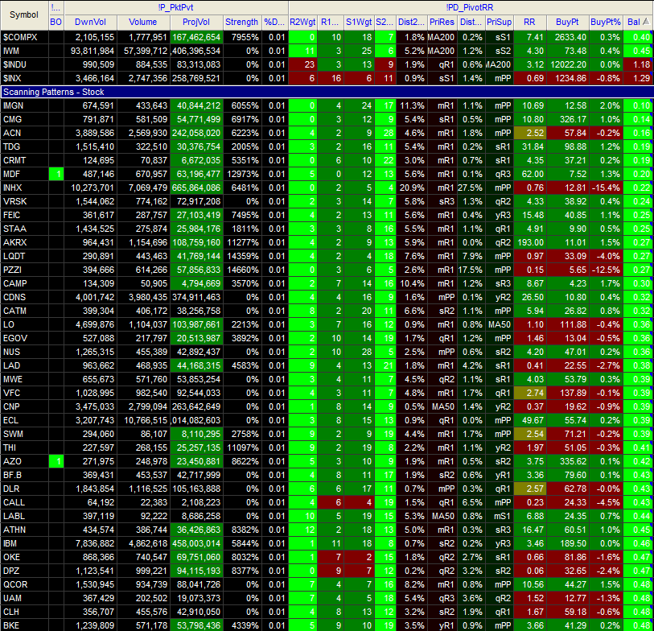This screenshot has height=631, width=654.
Task: Select the IBM symbol
Action: pos(10,544)
